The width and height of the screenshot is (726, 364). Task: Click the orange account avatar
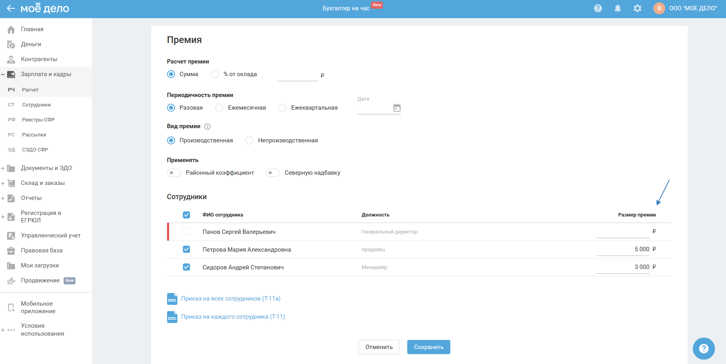659,8
